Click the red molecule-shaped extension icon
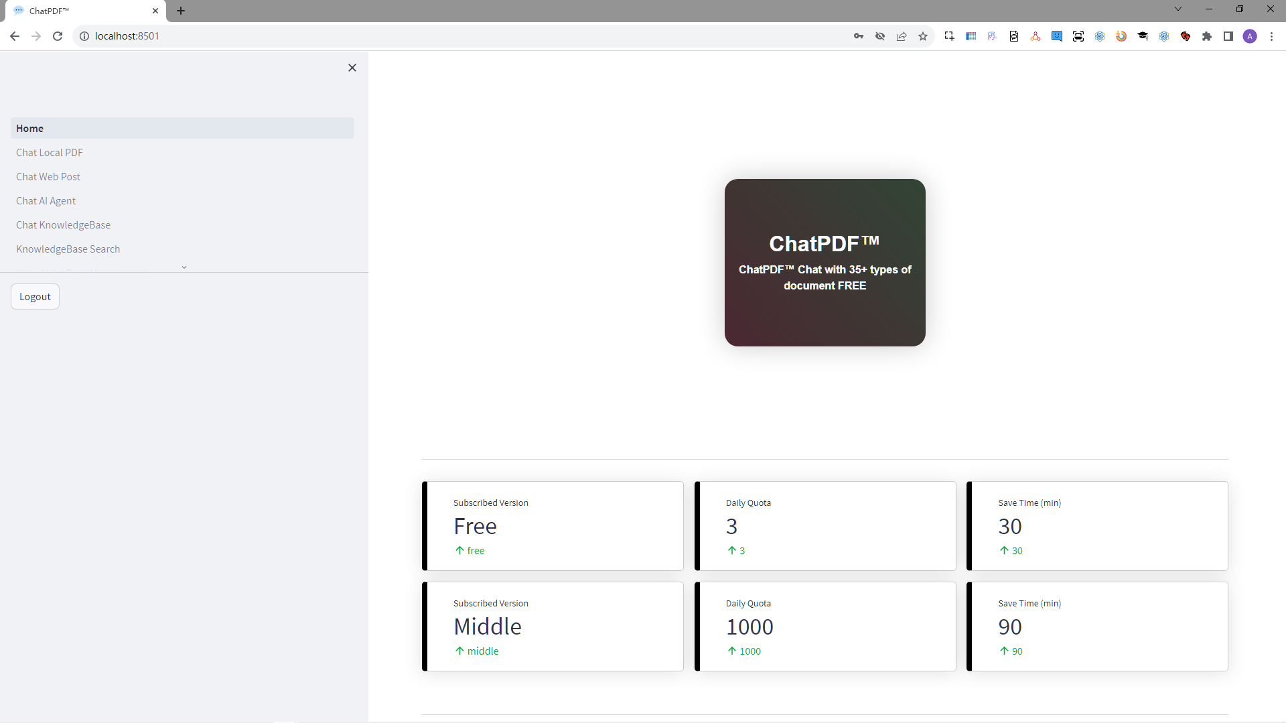The image size is (1286, 723). [x=1035, y=36]
